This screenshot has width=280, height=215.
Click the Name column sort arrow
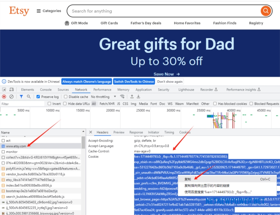pyautogui.click(x=83, y=131)
